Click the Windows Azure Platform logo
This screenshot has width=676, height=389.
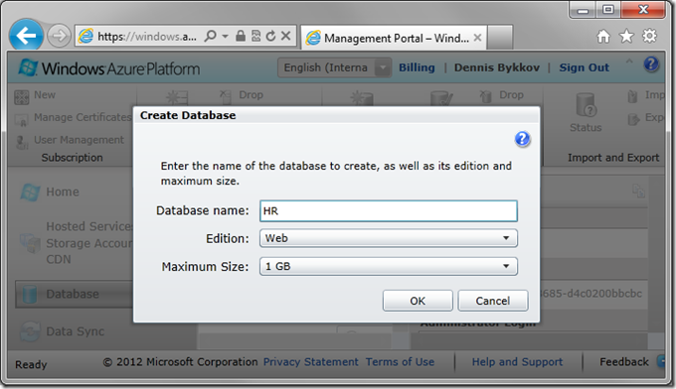[x=109, y=68]
